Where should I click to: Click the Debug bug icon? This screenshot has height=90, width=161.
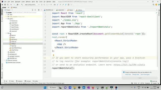[42, 4]
